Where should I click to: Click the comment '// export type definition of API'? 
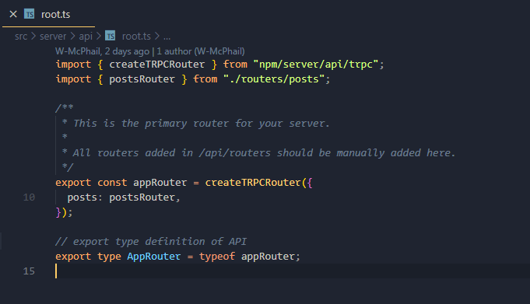point(151,242)
